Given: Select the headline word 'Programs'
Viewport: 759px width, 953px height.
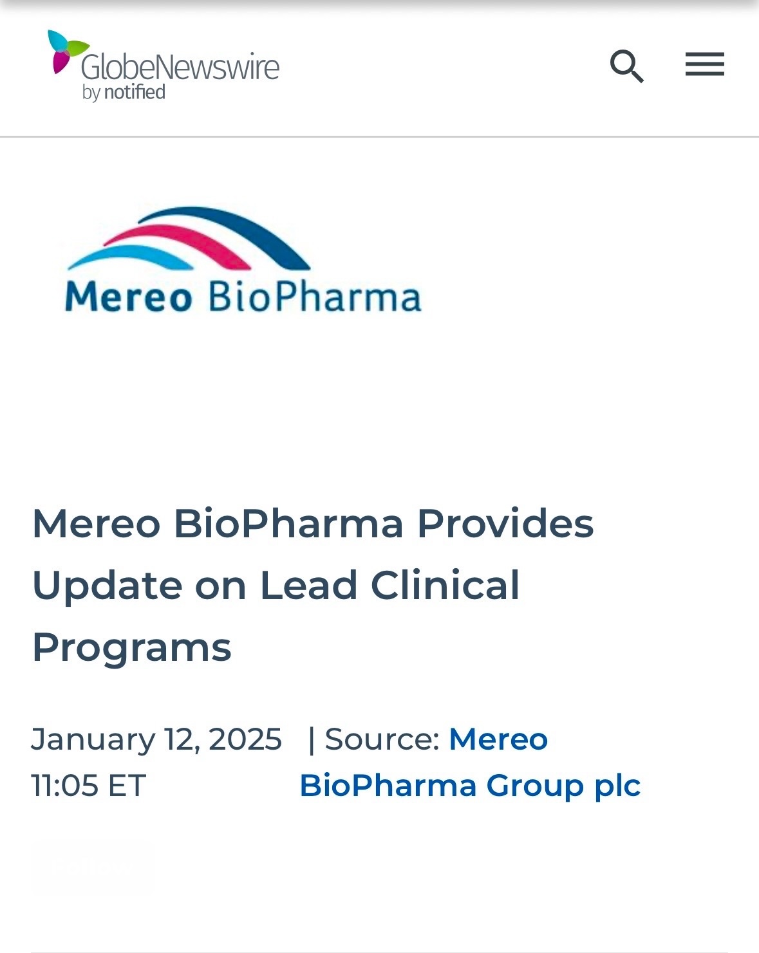Looking at the screenshot, I should [x=131, y=647].
